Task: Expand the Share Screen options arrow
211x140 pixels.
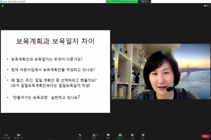Action: click(x=125, y=135)
